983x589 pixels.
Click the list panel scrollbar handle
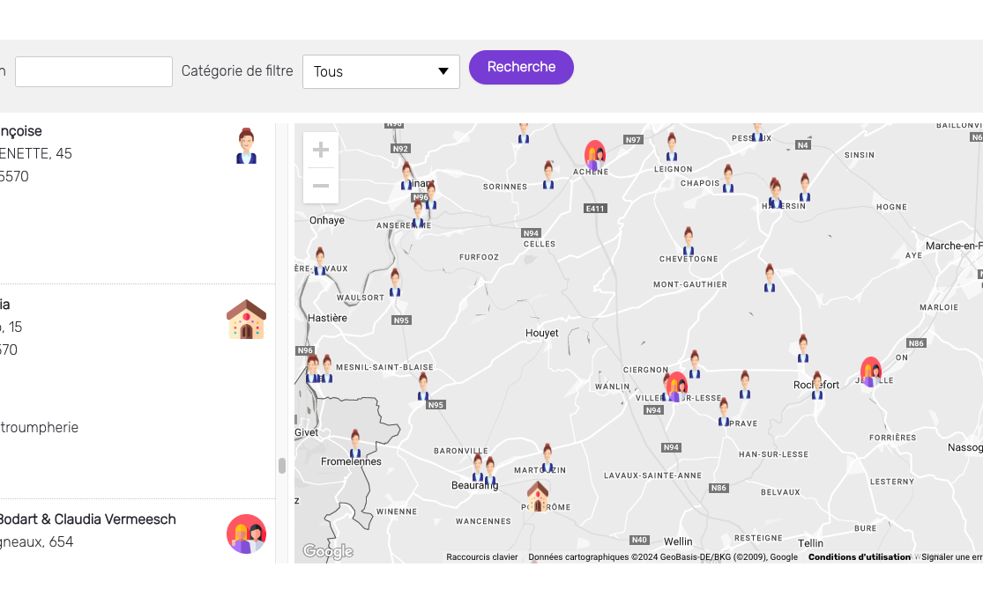pos(282,466)
